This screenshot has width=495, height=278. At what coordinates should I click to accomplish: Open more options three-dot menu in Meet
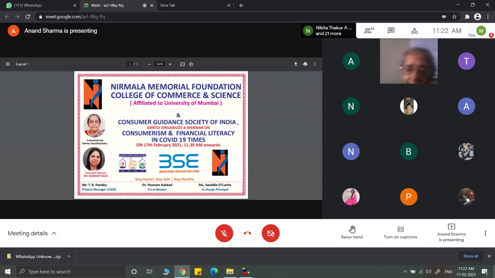pyautogui.click(x=485, y=233)
